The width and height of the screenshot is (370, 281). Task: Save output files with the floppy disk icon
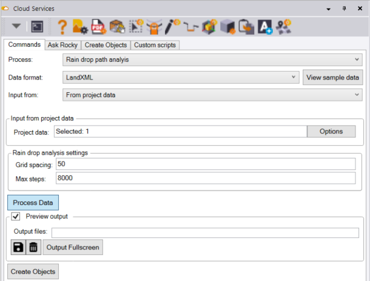pyautogui.click(x=19, y=247)
